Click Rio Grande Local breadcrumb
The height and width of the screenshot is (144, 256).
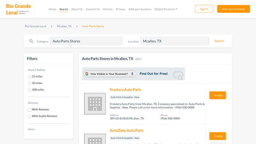pos(36,26)
